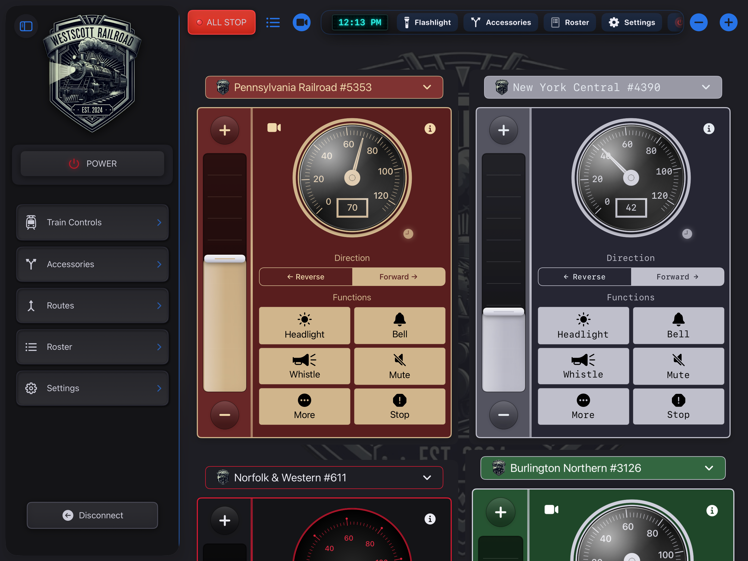The width and height of the screenshot is (748, 561).
Task: Open Roster in the sidebar
Action: (x=92, y=347)
